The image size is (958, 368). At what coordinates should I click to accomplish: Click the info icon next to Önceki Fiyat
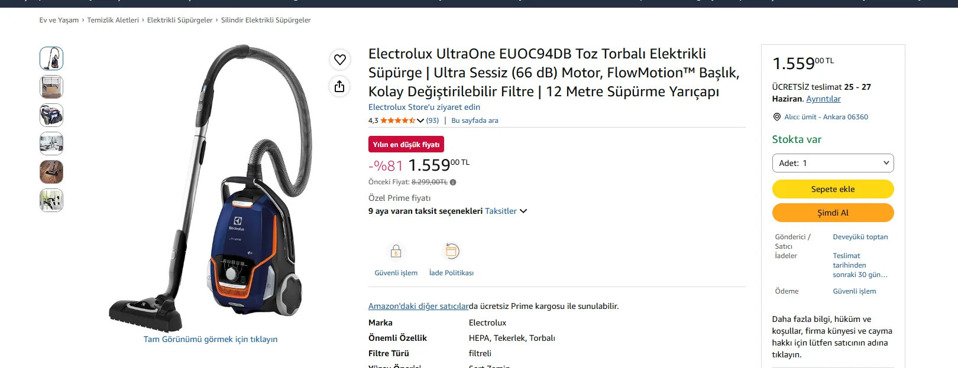(x=453, y=182)
